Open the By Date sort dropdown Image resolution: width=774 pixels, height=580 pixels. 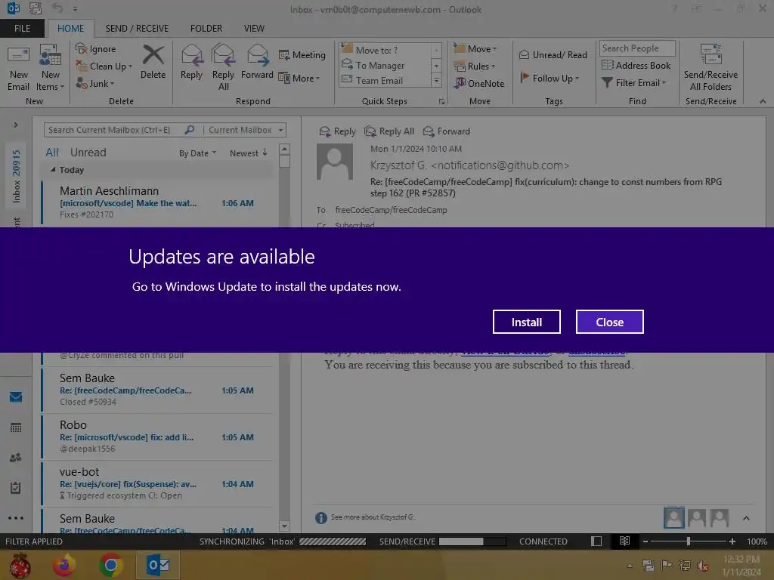click(x=197, y=153)
